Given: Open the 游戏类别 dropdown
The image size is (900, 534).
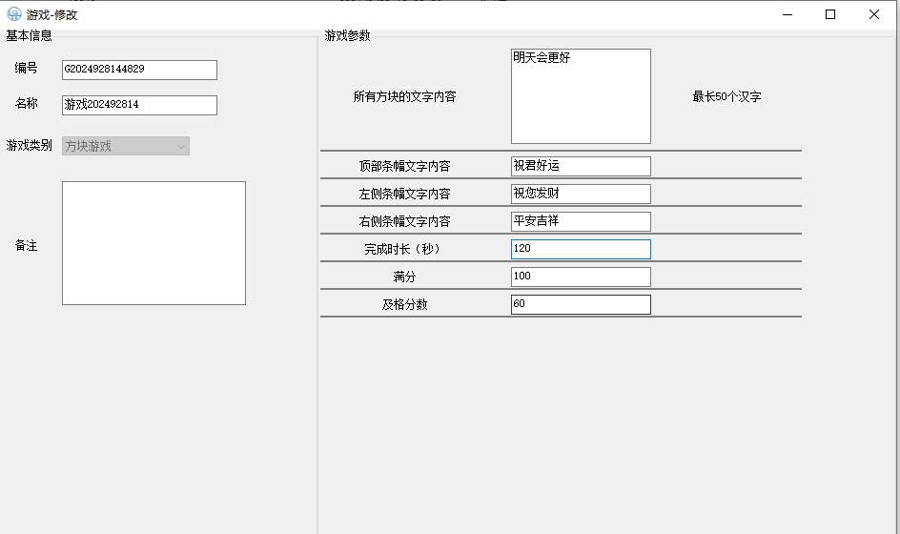Looking at the screenshot, I should point(126,146).
